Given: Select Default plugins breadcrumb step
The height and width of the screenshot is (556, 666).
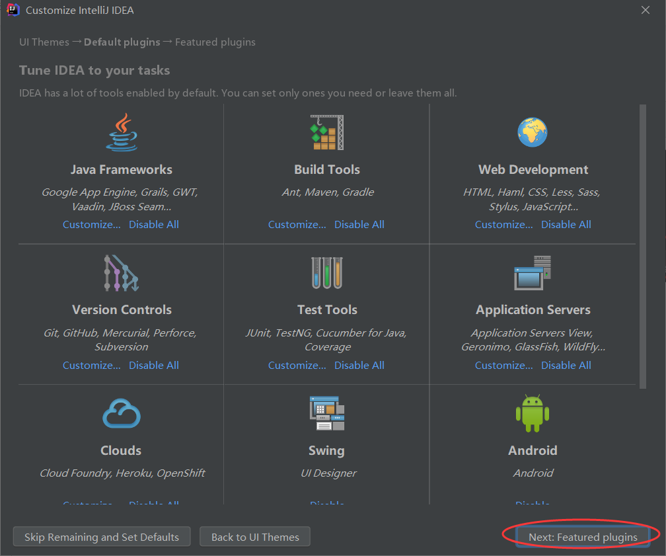Looking at the screenshot, I should pos(122,42).
